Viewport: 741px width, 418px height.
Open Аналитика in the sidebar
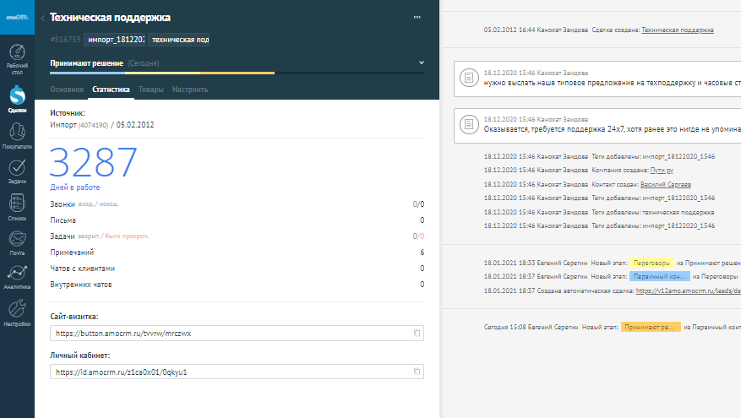click(17, 277)
